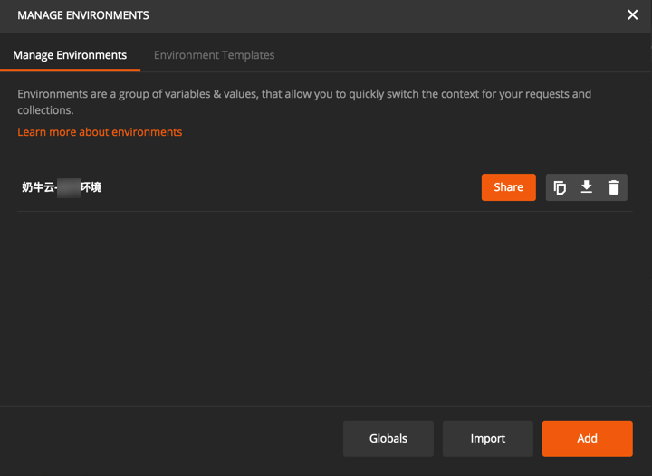Duplicate the 奶牛云 environment
Screen dimensions: 652x476
pyautogui.click(x=560, y=187)
